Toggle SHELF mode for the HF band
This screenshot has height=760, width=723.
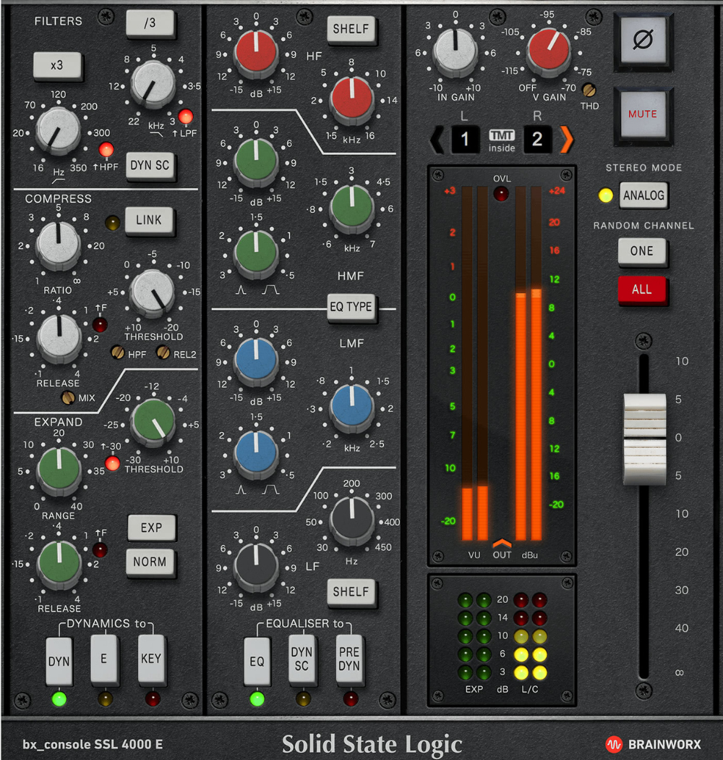[351, 29]
